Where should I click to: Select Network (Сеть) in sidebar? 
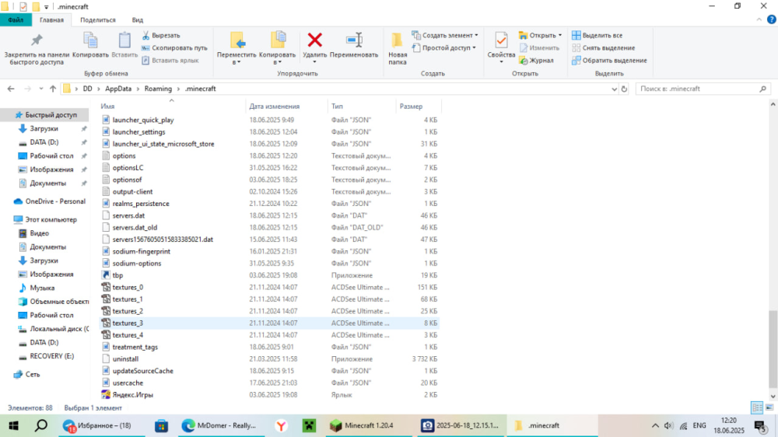26,375
